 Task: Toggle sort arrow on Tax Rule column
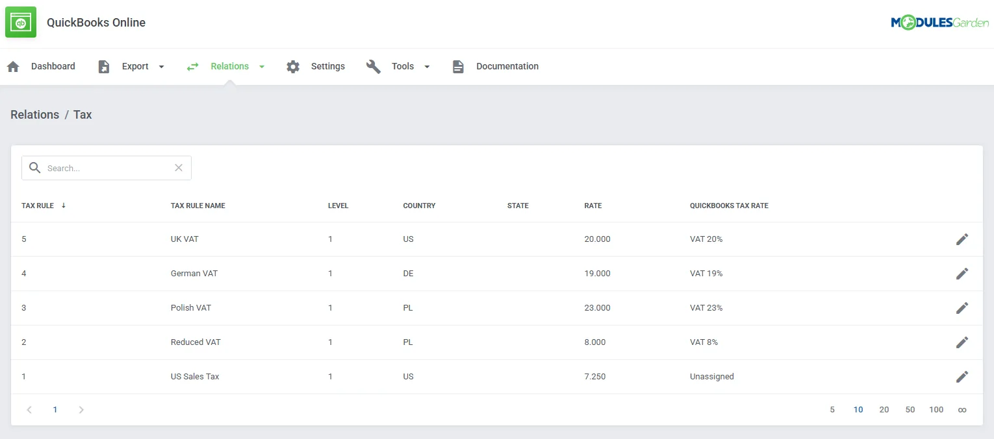tap(64, 206)
